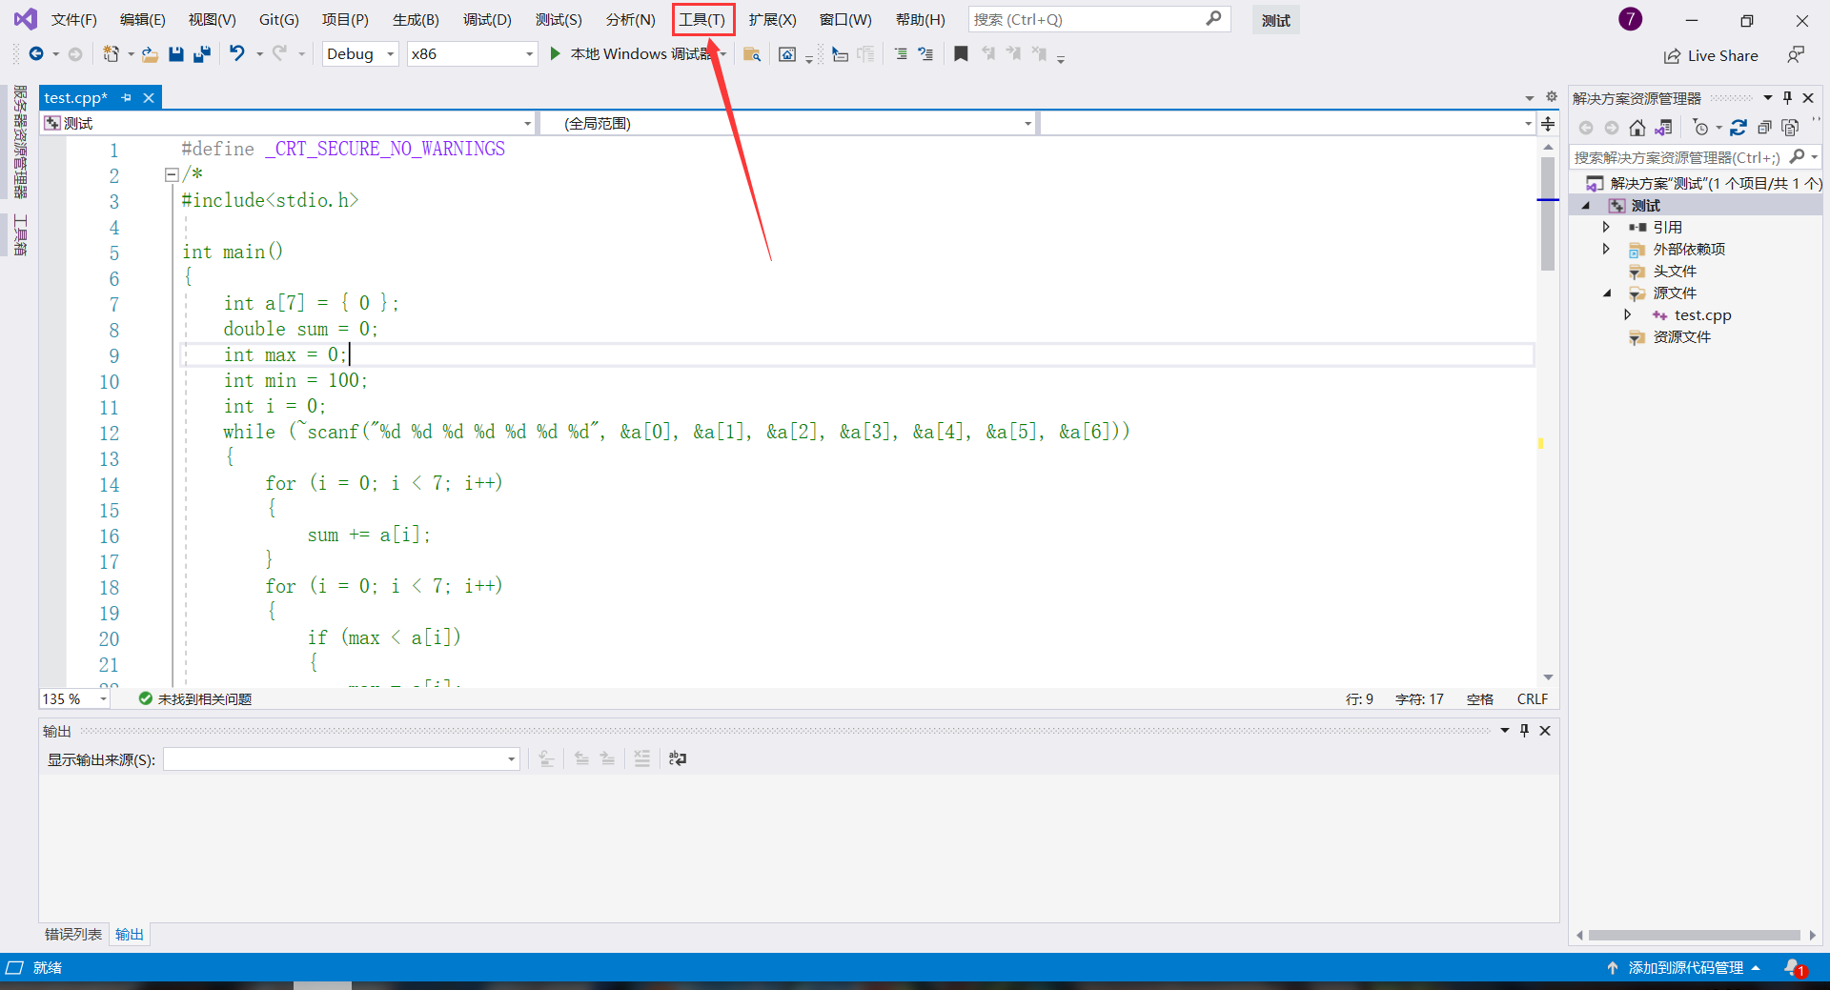Collapse the 源文件 folder
The height and width of the screenshot is (990, 1830).
pyautogui.click(x=1608, y=293)
